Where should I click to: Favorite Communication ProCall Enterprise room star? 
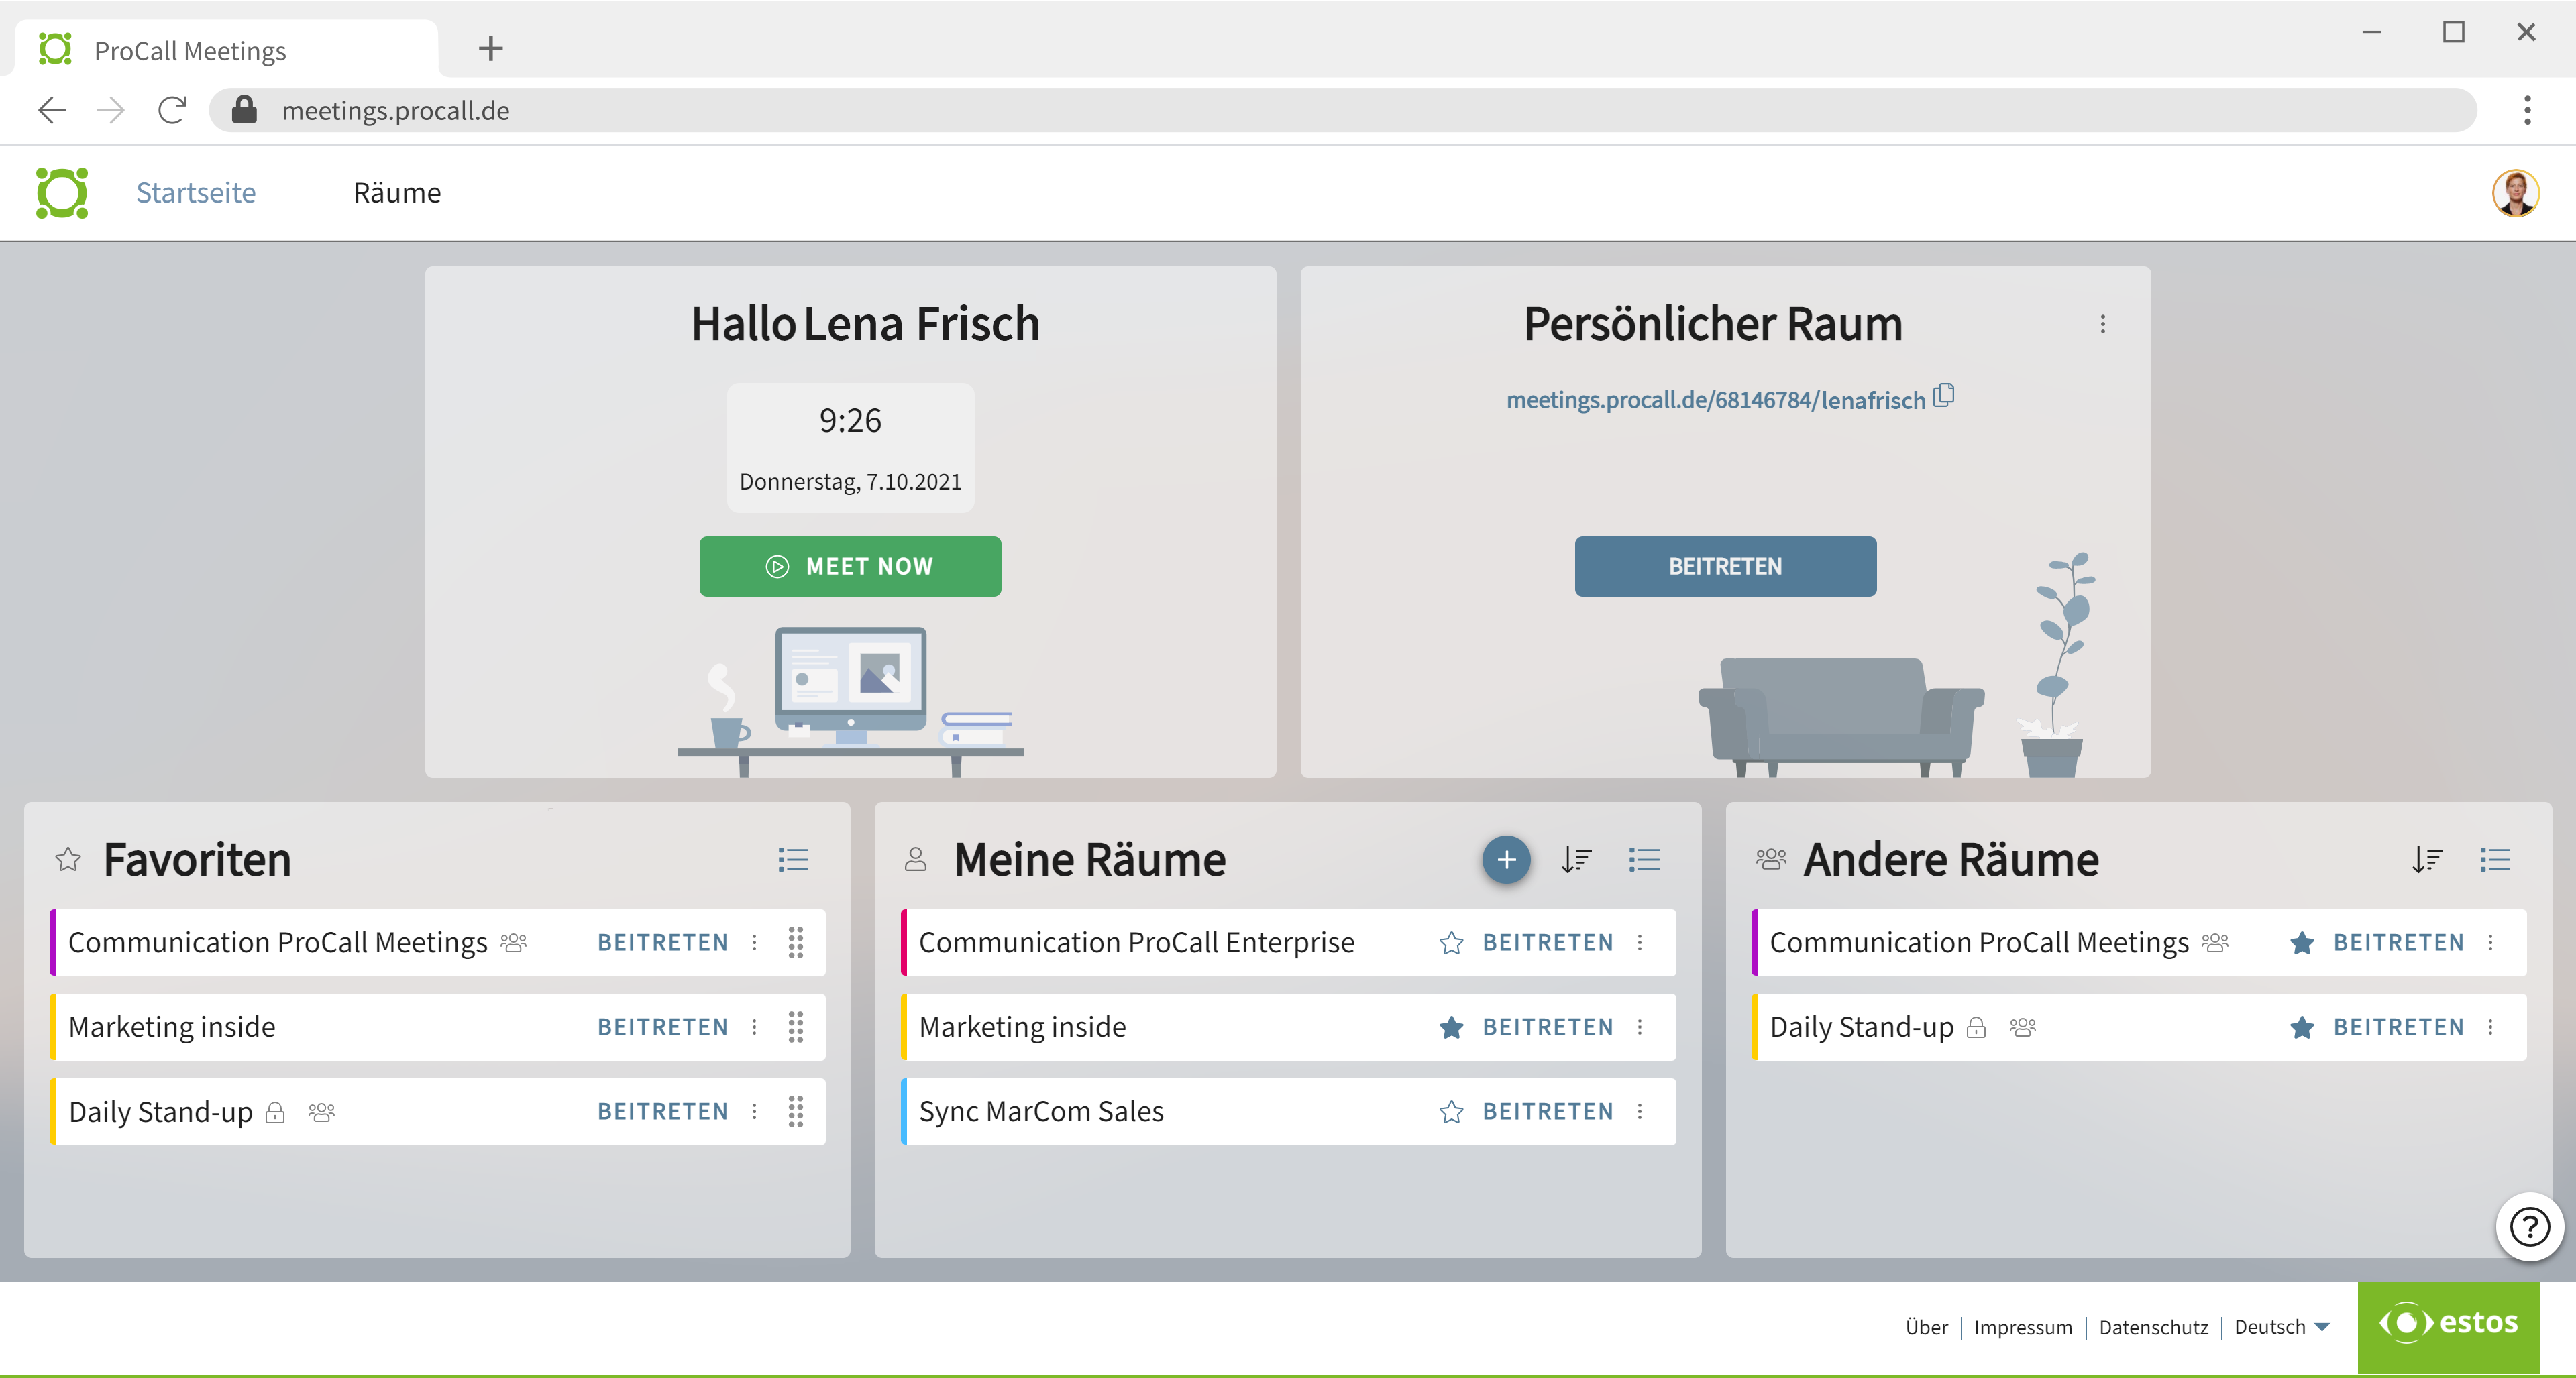click(1451, 942)
